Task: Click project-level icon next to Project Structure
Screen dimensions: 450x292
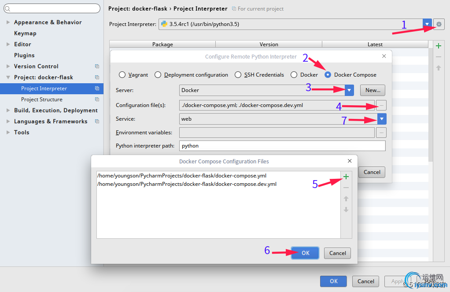Action: coord(97,100)
